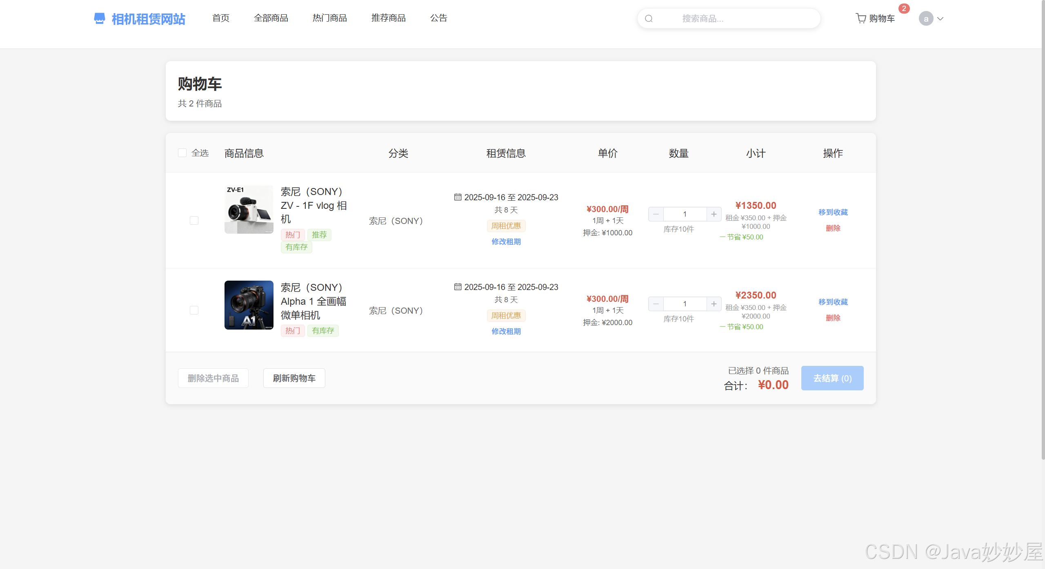Click 删除 for ZV-1F camera
The width and height of the screenshot is (1045, 569).
tap(833, 228)
